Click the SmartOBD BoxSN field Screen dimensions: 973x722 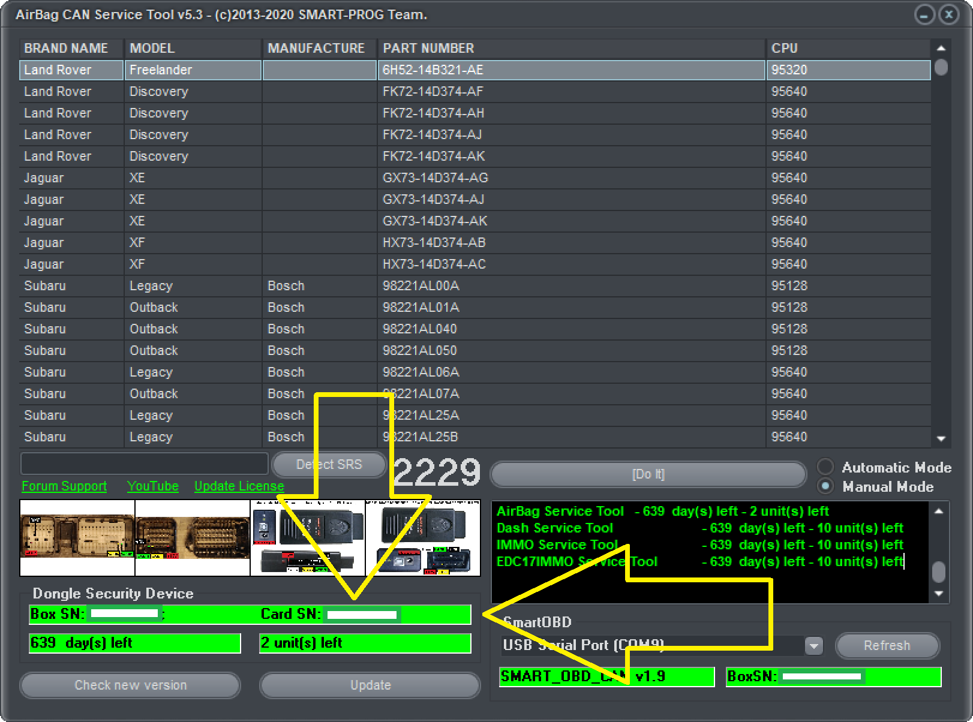pos(833,676)
